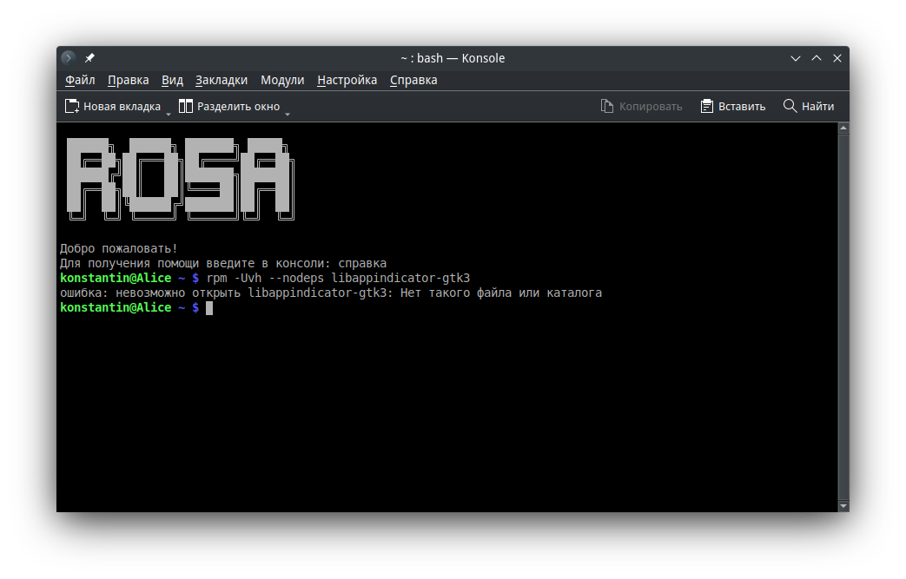906x579 pixels.
Task: Click the Разделить окно button label
Action: (239, 106)
